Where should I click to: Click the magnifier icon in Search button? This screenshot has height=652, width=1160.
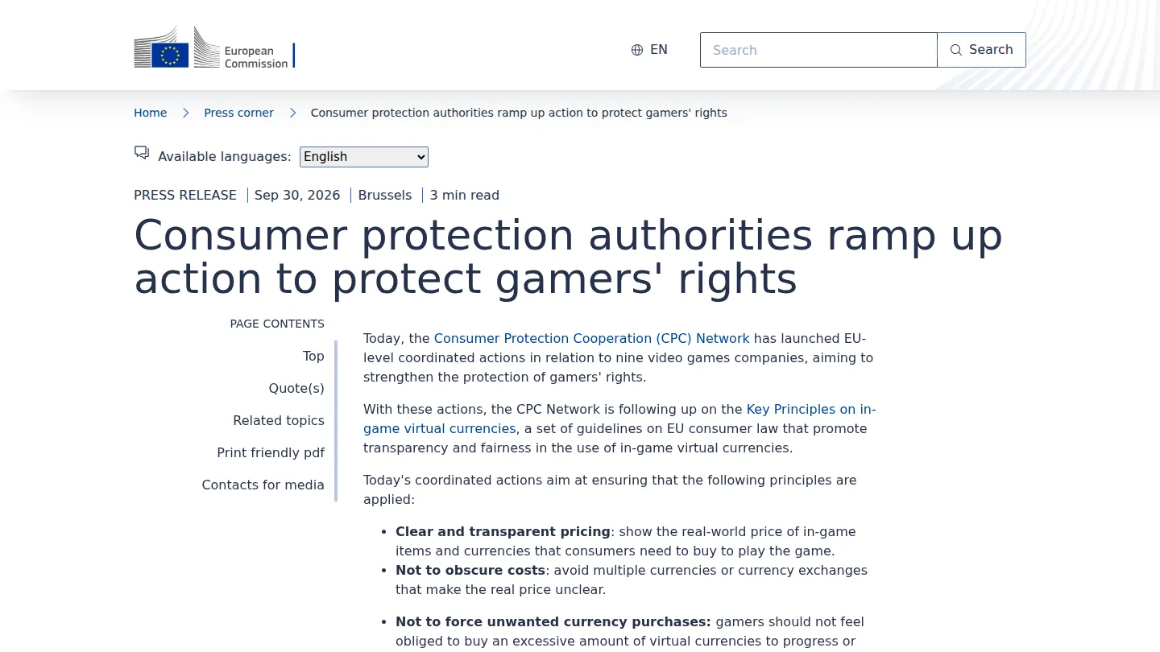click(956, 50)
